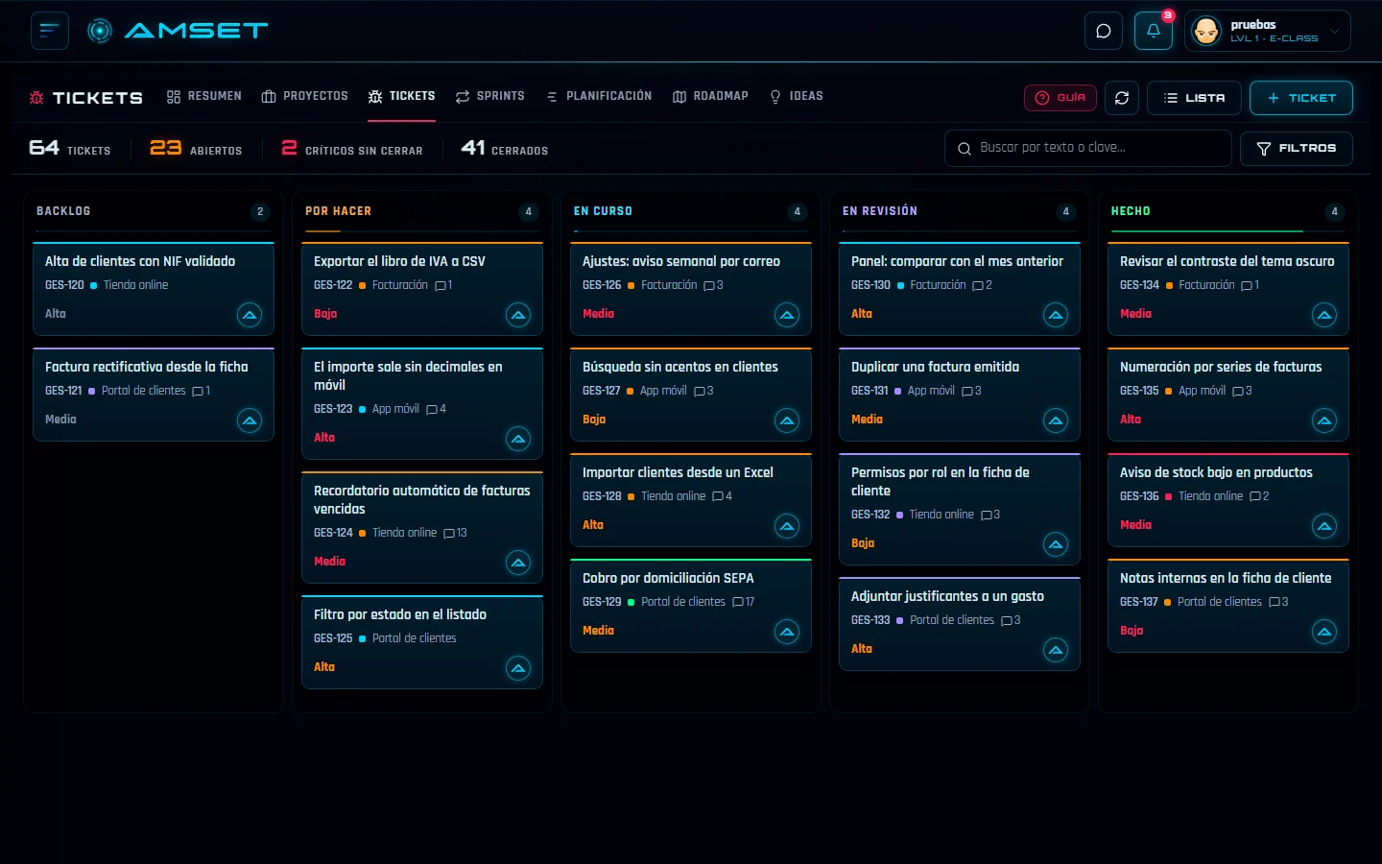Image resolution: width=1382 pixels, height=864 pixels.
Task: Click the 23 Abiertos counter
Action: 196,148
